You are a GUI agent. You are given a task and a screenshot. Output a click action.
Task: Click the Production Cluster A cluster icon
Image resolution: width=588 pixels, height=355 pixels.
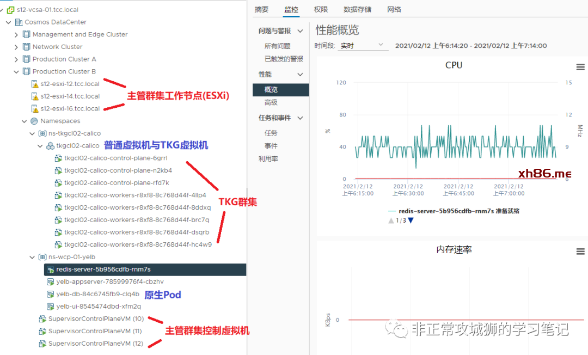(x=27, y=59)
